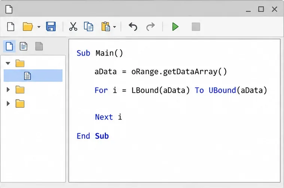Click the grayed Redo arrow icon
Screen dimensions: 284x188
[150, 27]
